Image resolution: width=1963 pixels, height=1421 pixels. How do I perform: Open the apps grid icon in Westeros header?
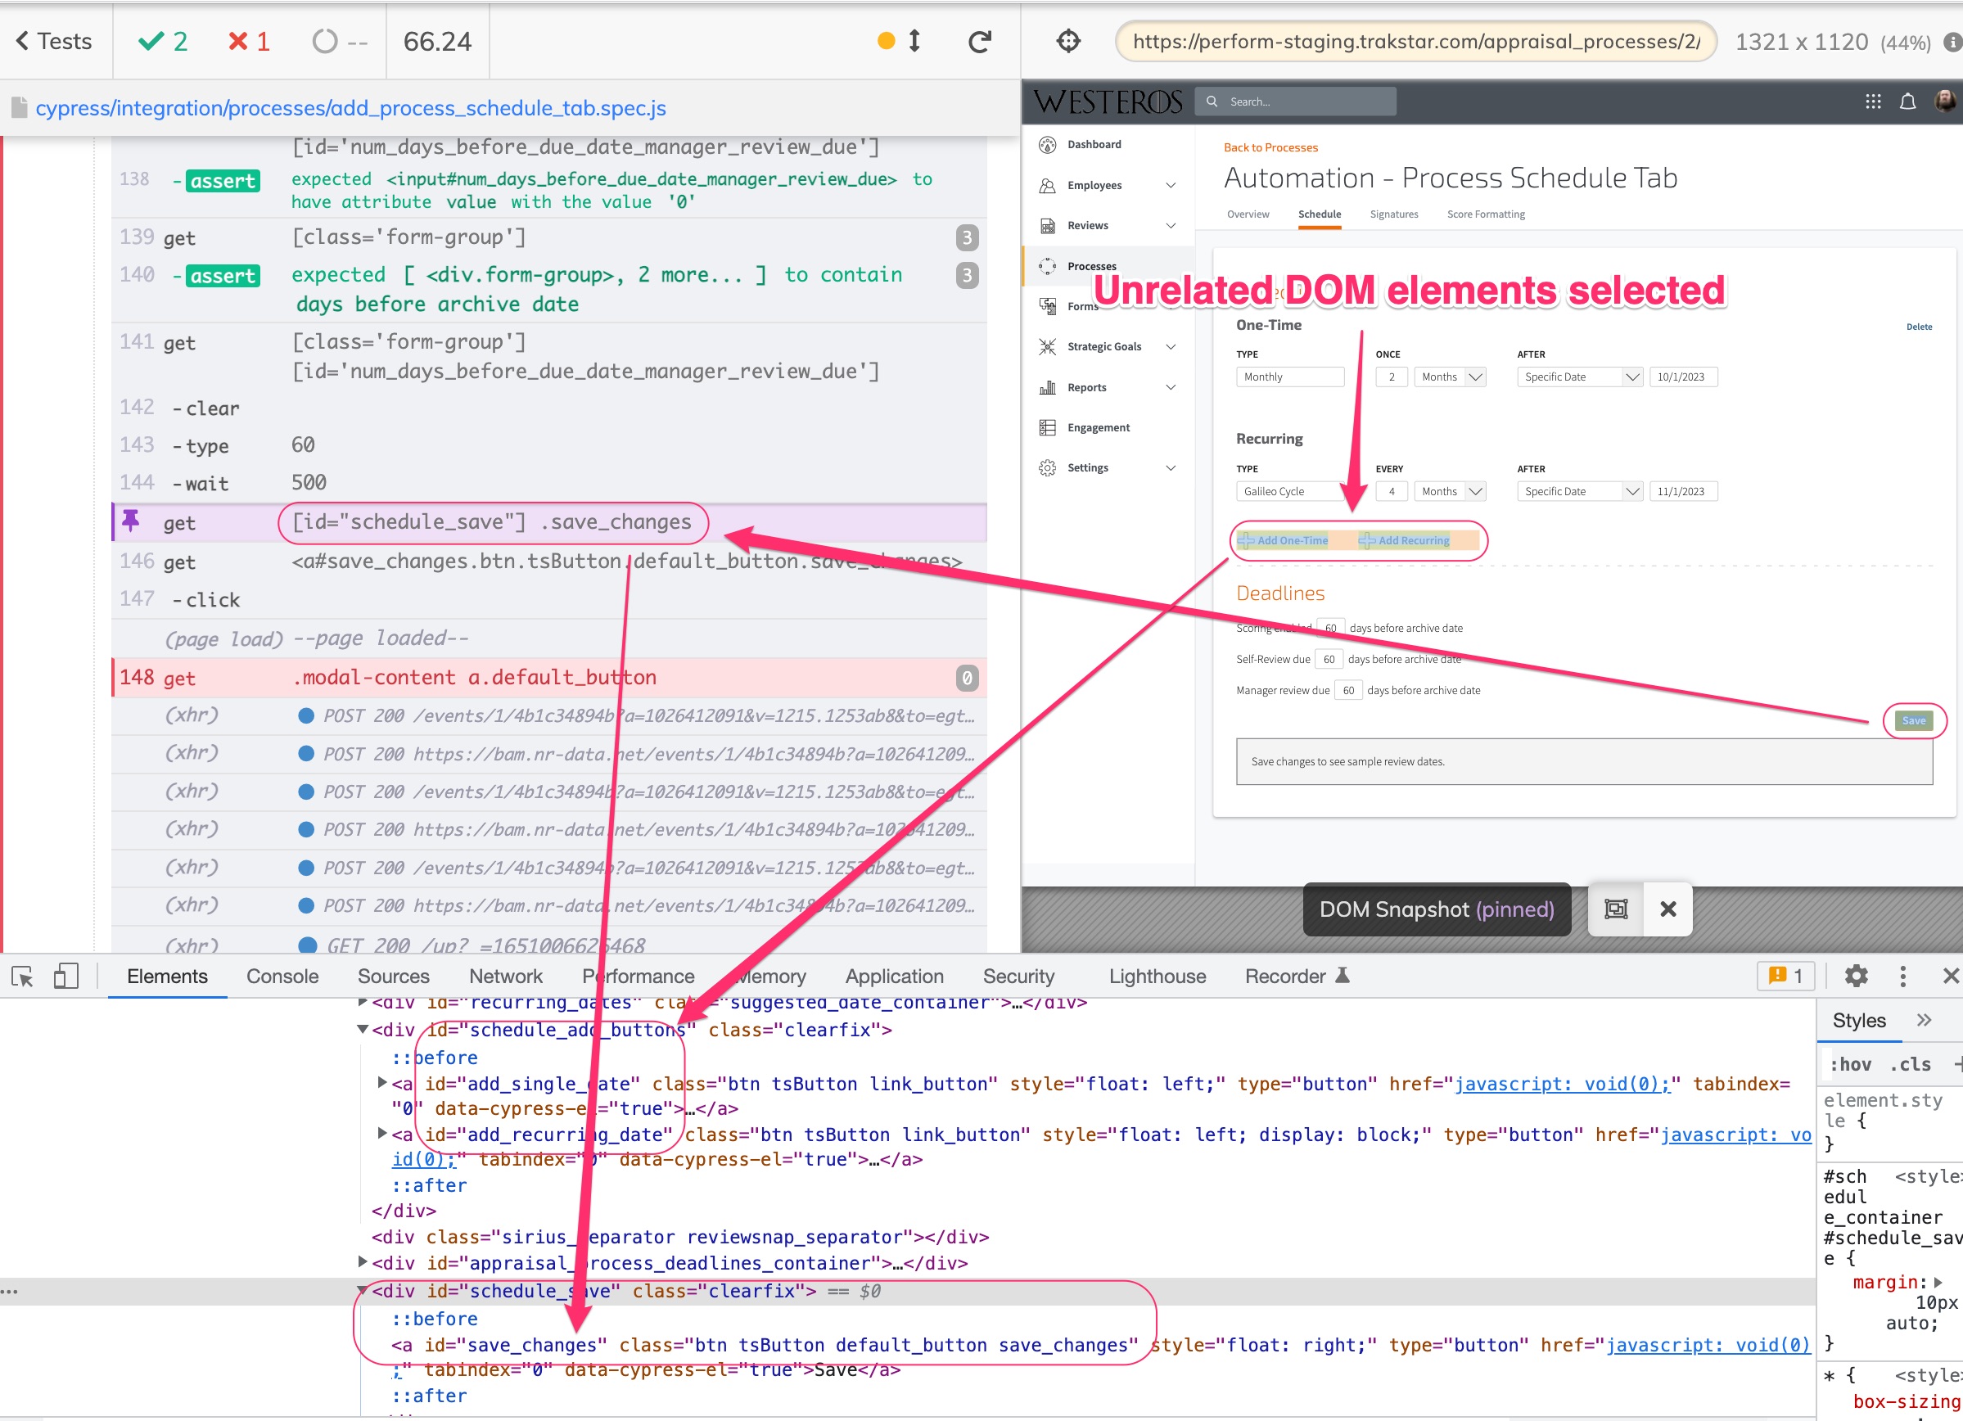(x=1873, y=101)
